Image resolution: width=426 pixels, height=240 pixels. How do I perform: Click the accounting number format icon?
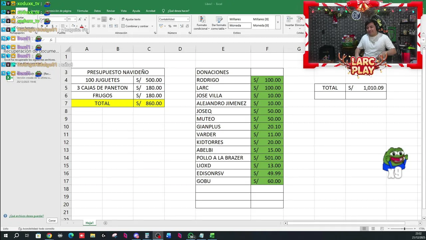(161, 26)
